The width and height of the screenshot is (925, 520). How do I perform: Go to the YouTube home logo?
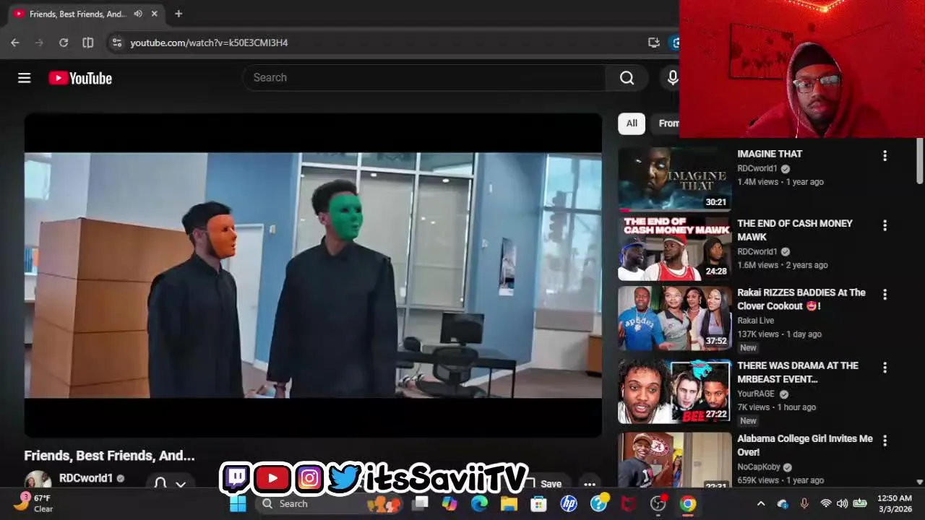point(80,78)
